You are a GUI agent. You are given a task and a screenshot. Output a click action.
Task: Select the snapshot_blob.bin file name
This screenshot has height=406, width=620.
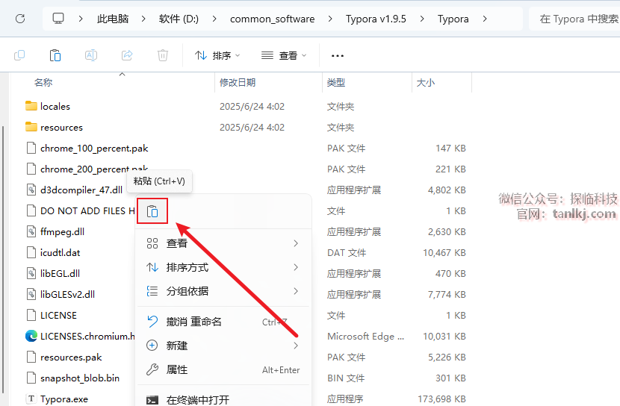point(80,378)
